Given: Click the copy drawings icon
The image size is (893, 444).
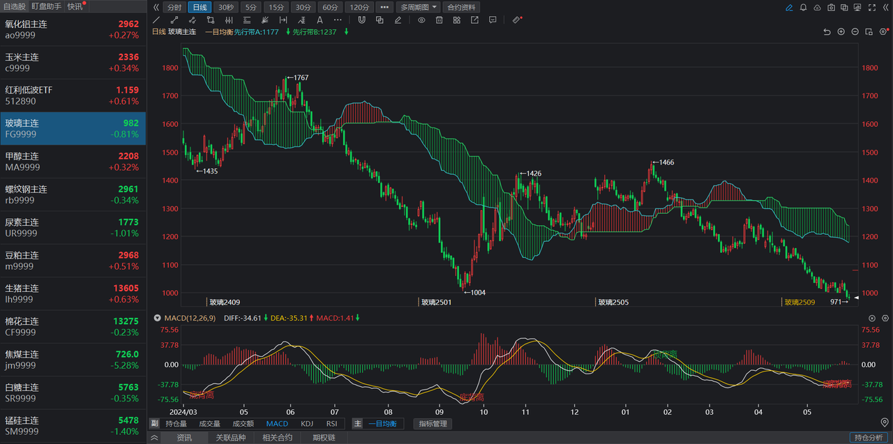Looking at the screenshot, I should (x=380, y=20).
